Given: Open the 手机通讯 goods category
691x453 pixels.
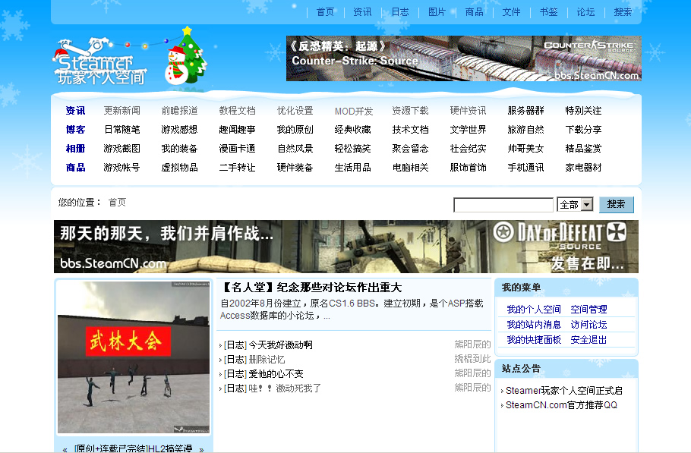Looking at the screenshot, I should [525, 167].
